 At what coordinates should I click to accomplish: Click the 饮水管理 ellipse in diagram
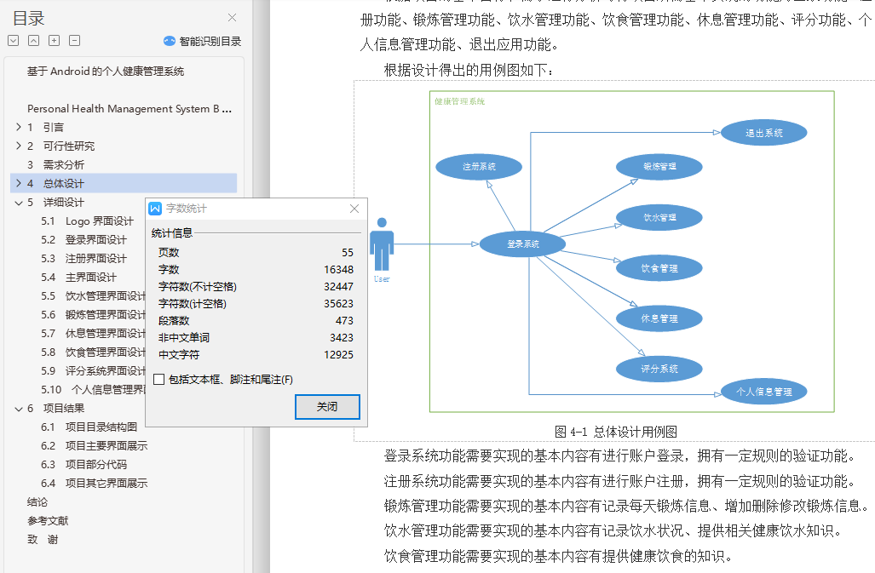click(x=659, y=217)
